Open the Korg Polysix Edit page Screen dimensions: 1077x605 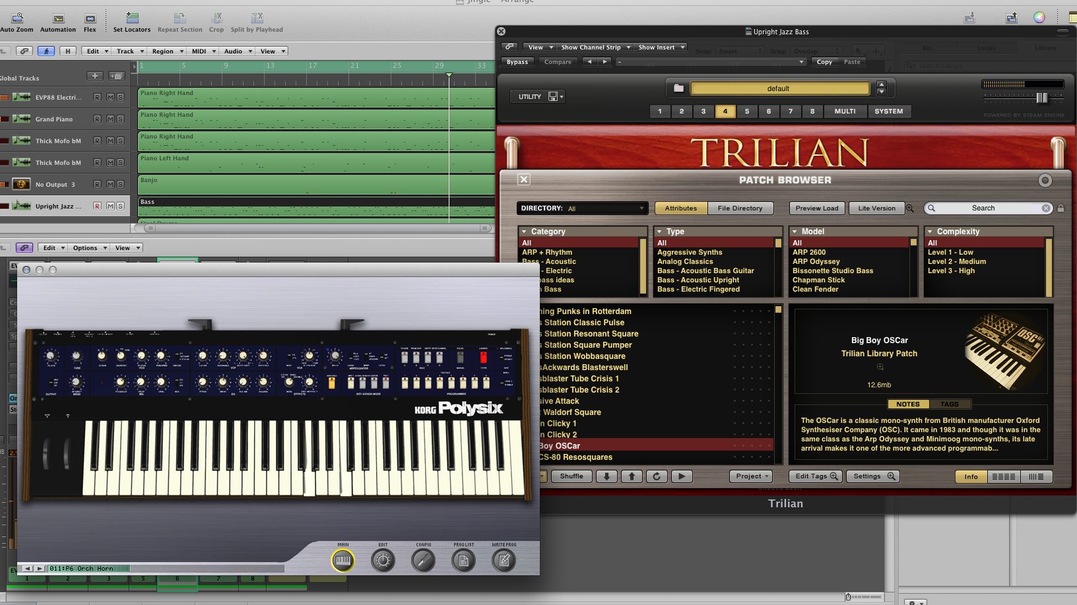coord(383,561)
